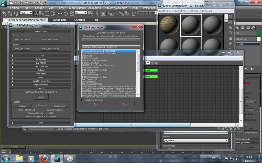Click the green object color swatch
Image resolution: width=262 pixels, height=163 pixels.
click(x=259, y=33)
